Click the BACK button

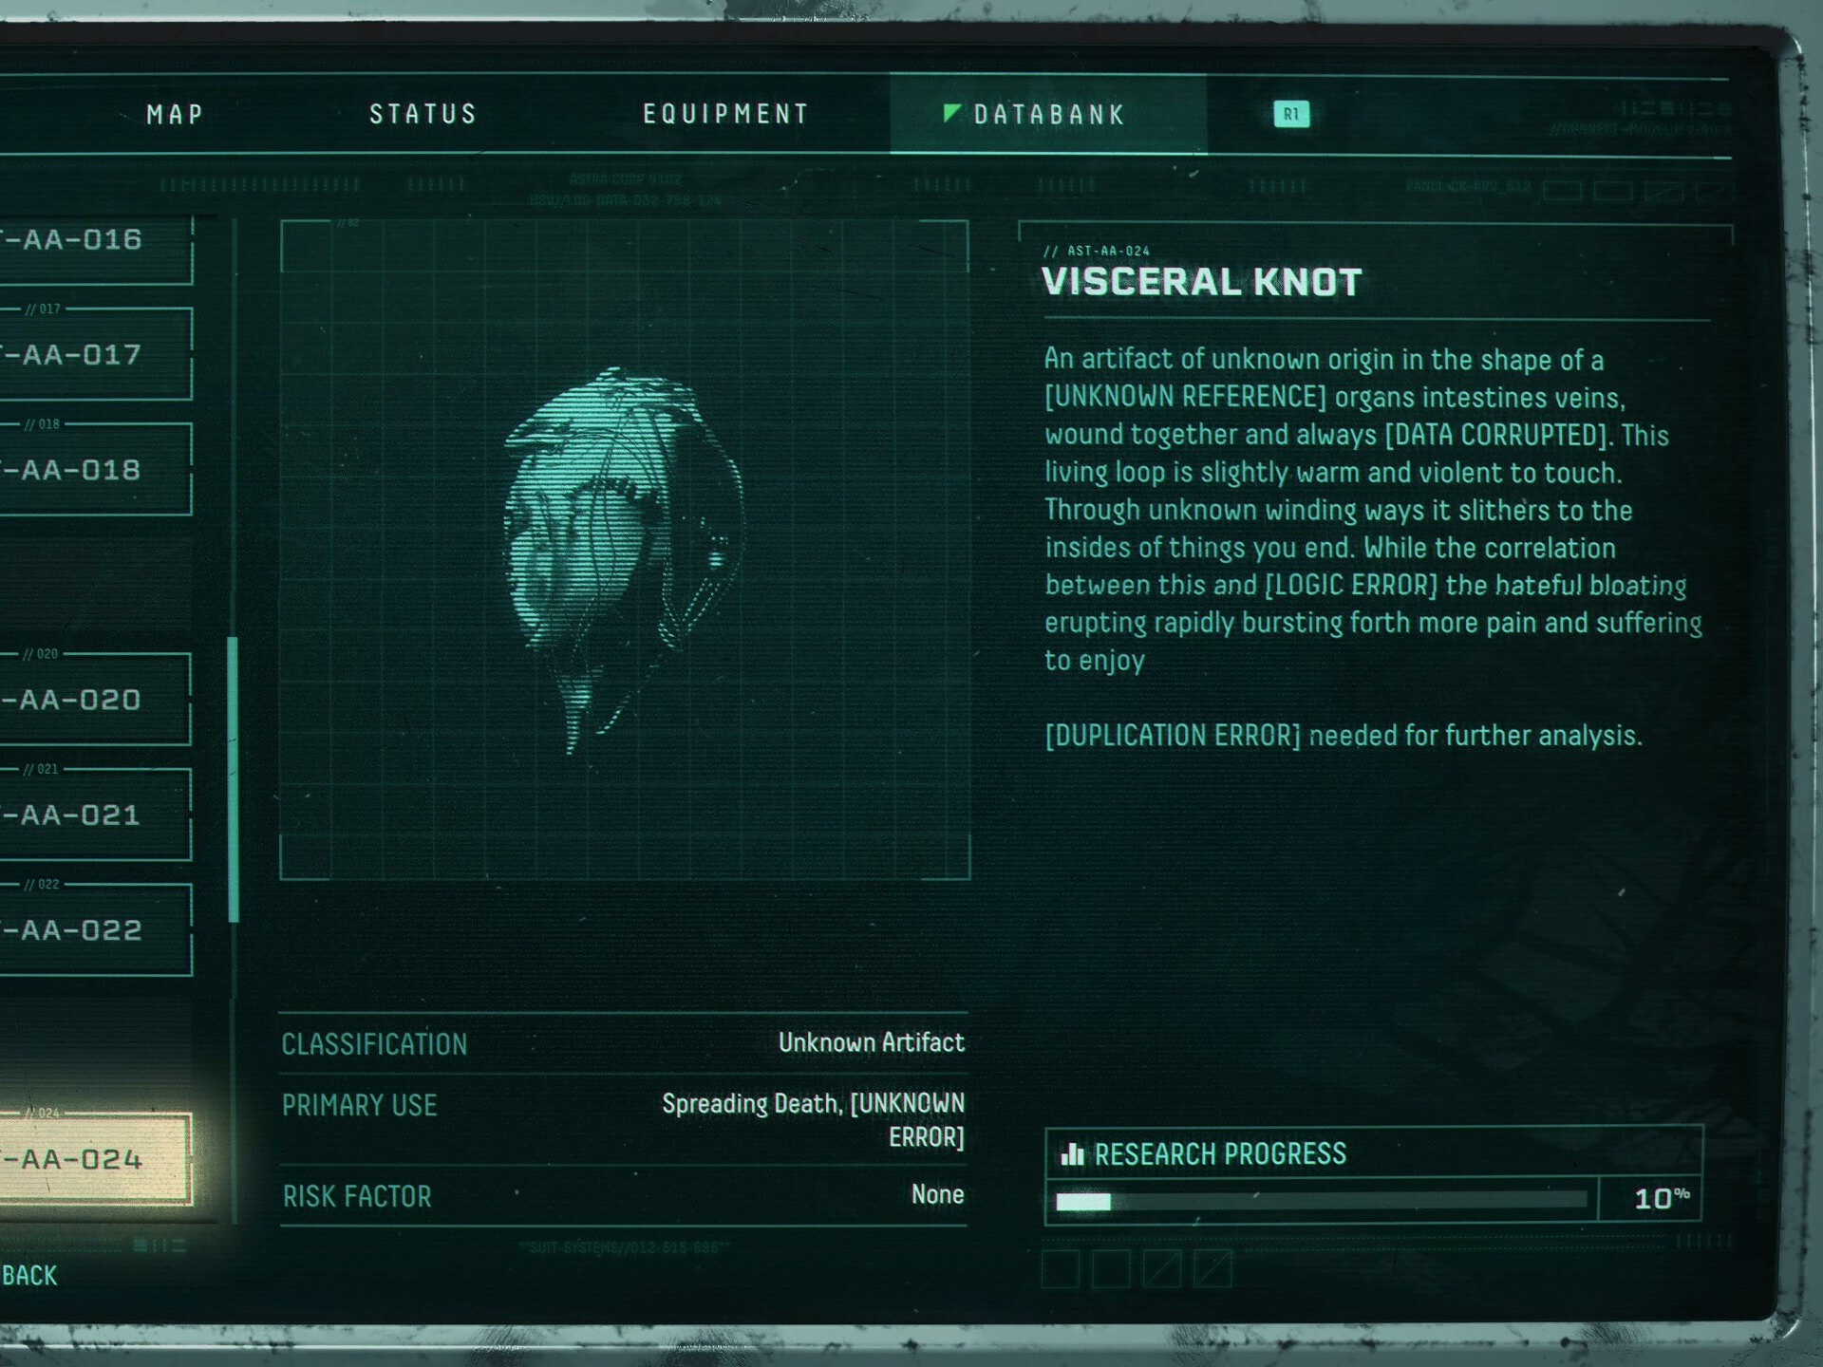point(29,1276)
